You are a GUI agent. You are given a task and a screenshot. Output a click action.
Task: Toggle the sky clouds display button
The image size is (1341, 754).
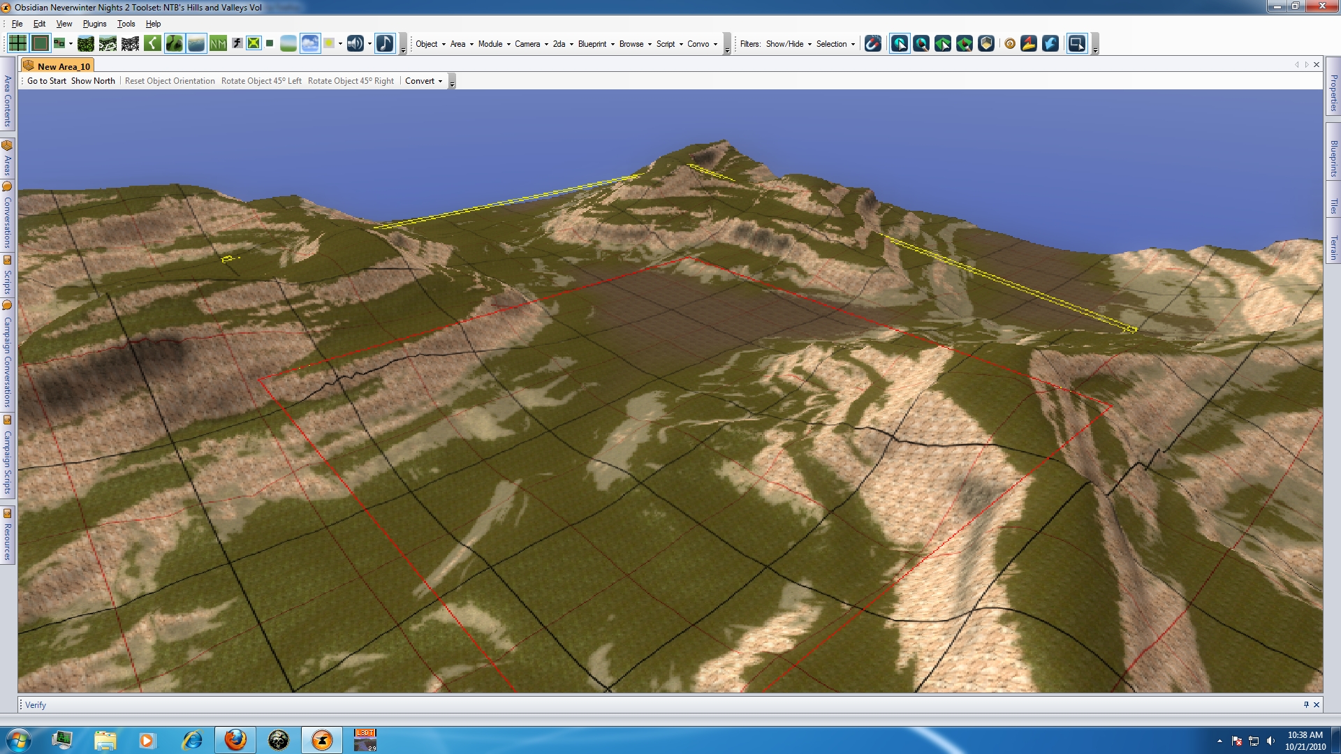point(310,43)
